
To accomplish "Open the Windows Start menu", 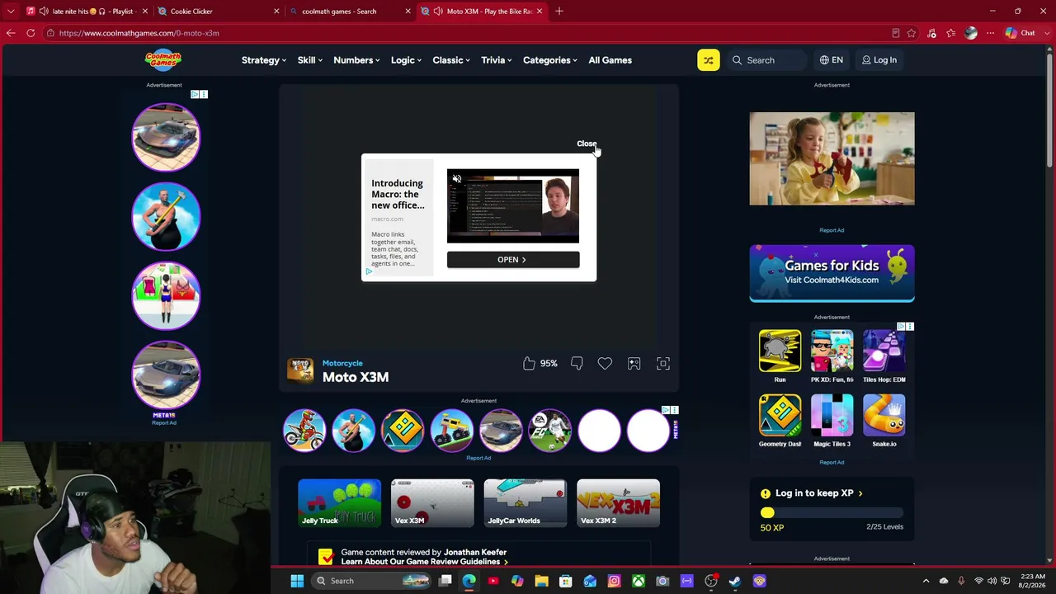I will coord(297,581).
